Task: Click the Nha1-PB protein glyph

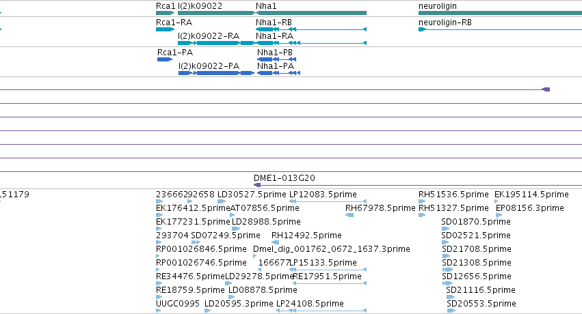Action: [x=276, y=59]
